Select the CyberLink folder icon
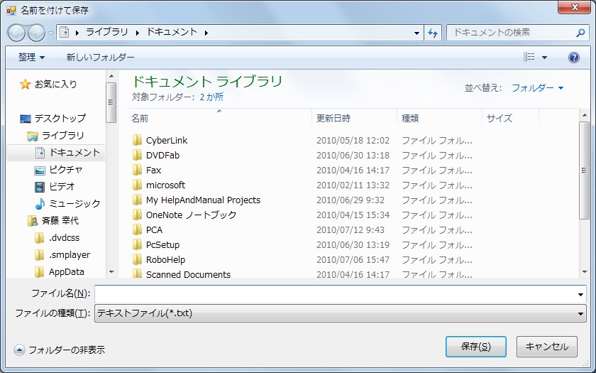This screenshot has width=596, height=373. 137,140
